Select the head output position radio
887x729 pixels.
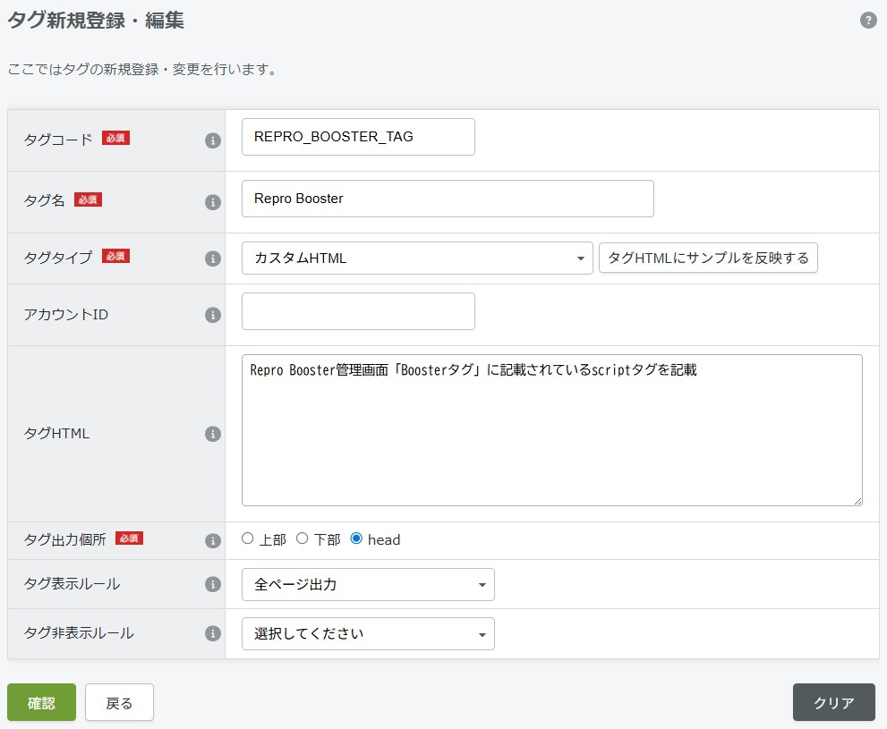pyautogui.click(x=356, y=538)
